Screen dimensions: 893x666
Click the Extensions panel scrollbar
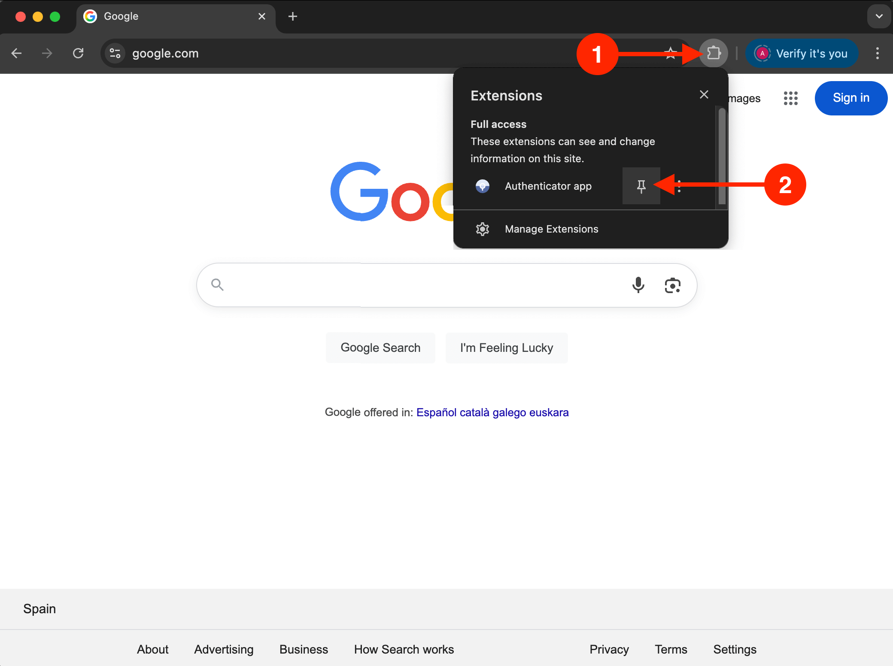pyautogui.click(x=722, y=157)
